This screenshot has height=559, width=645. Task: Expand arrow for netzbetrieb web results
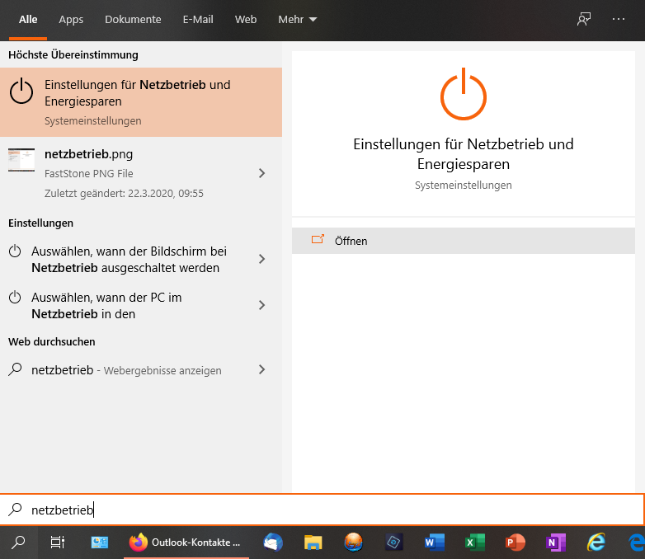[261, 369]
